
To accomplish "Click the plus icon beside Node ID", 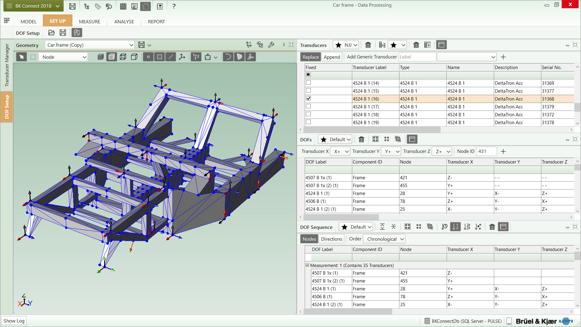I will point(503,151).
